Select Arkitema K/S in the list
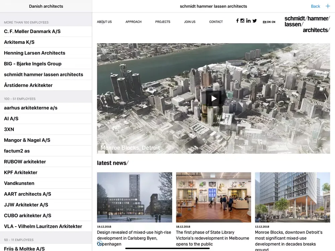 point(46,42)
